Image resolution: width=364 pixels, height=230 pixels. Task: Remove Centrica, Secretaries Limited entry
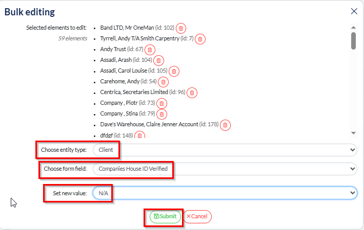pos(191,93)
